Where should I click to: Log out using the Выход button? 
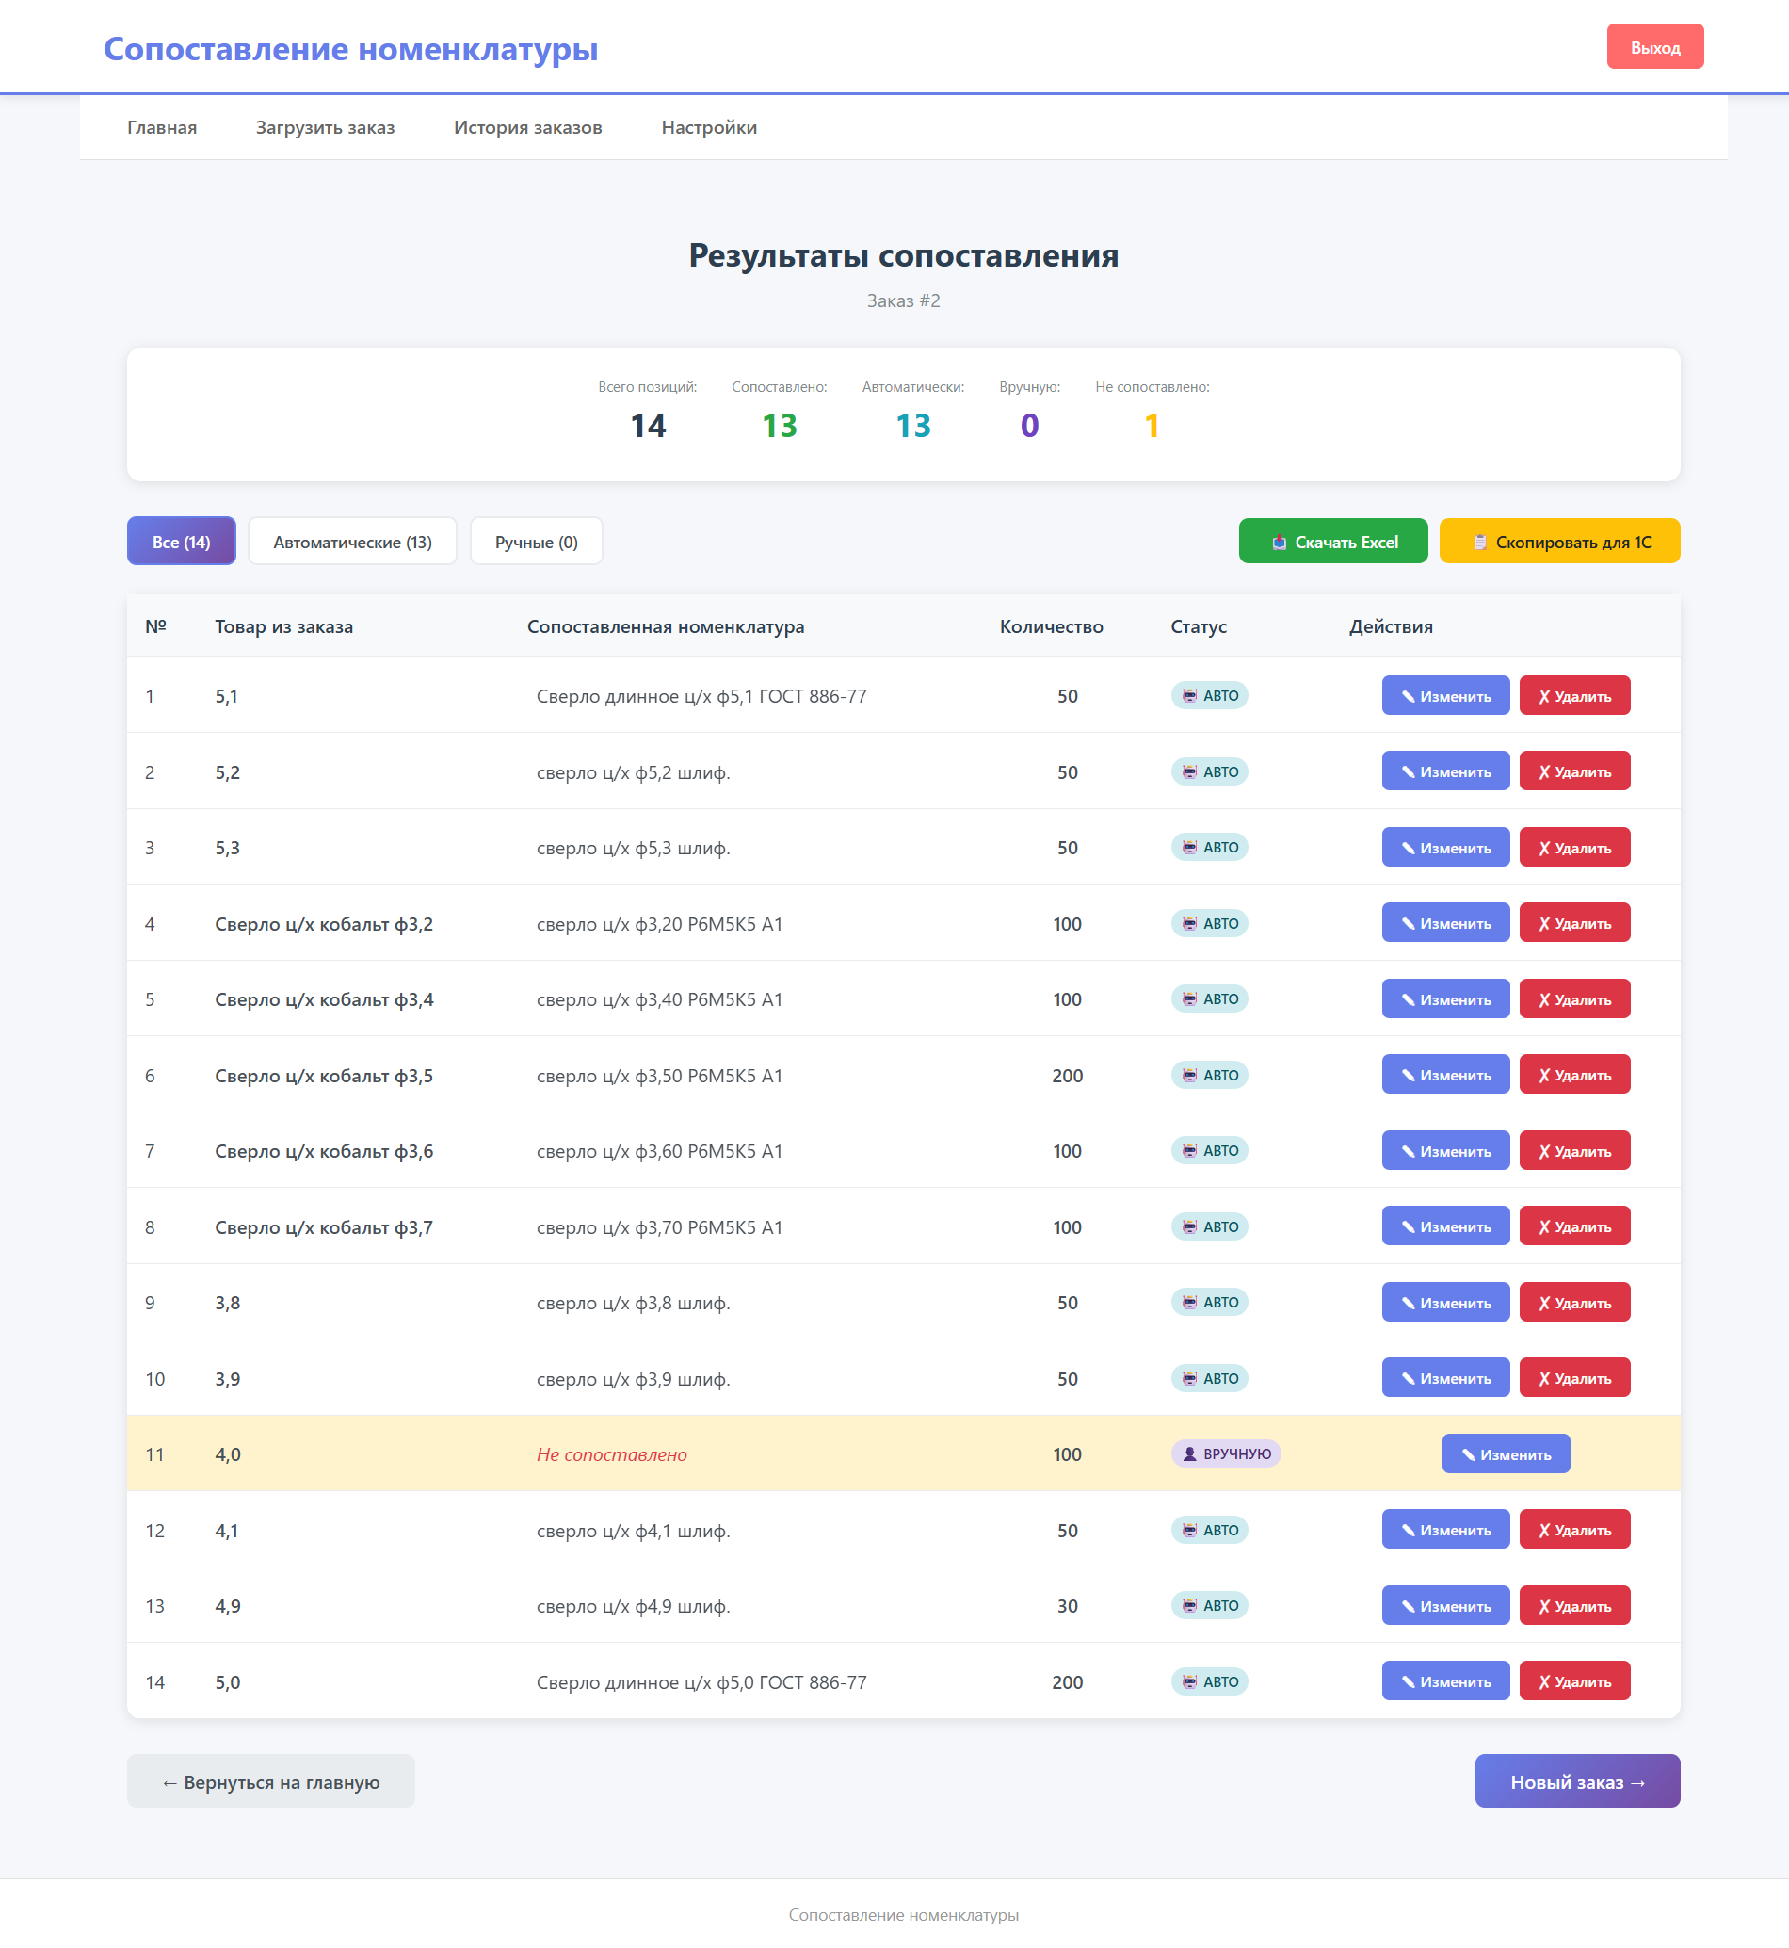[x=1654, y=46]
